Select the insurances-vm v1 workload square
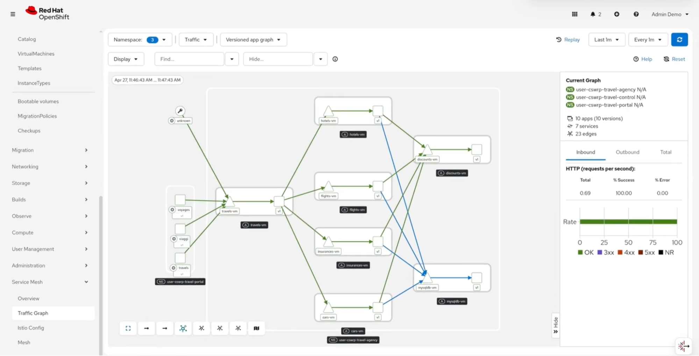Image resolution: width=699 pixels, height=356 pixels. click(378, 241)
